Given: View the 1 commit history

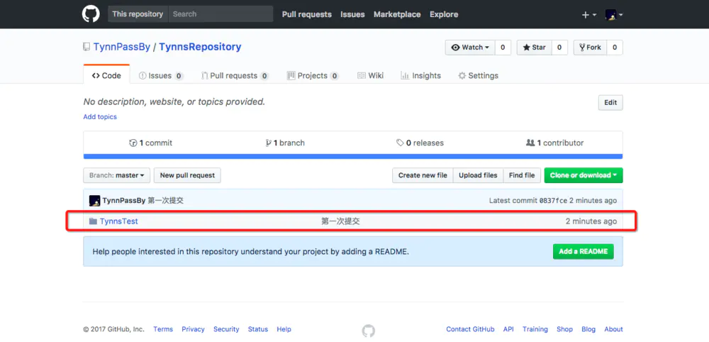Looking at the screenshot, I should (x=150, y=143).
